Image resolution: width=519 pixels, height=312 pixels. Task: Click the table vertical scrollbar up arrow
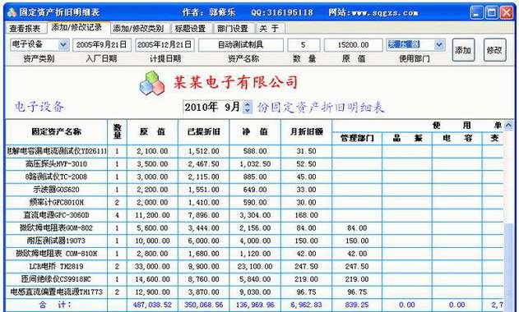(508, 126)
